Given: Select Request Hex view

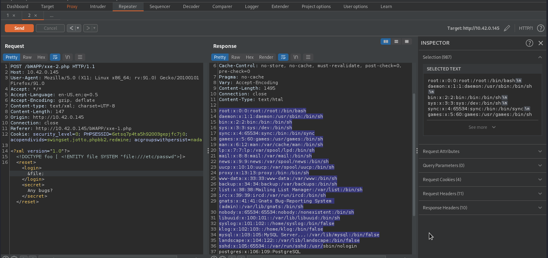Looking at the screenshot, I should tap(41, 57).
